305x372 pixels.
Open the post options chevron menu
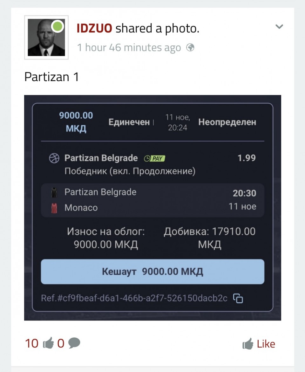[279, 27]
